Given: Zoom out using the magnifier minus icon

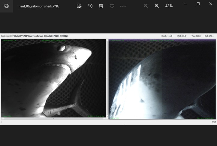Looking at the screenshot, I should (x=146, y=6).
